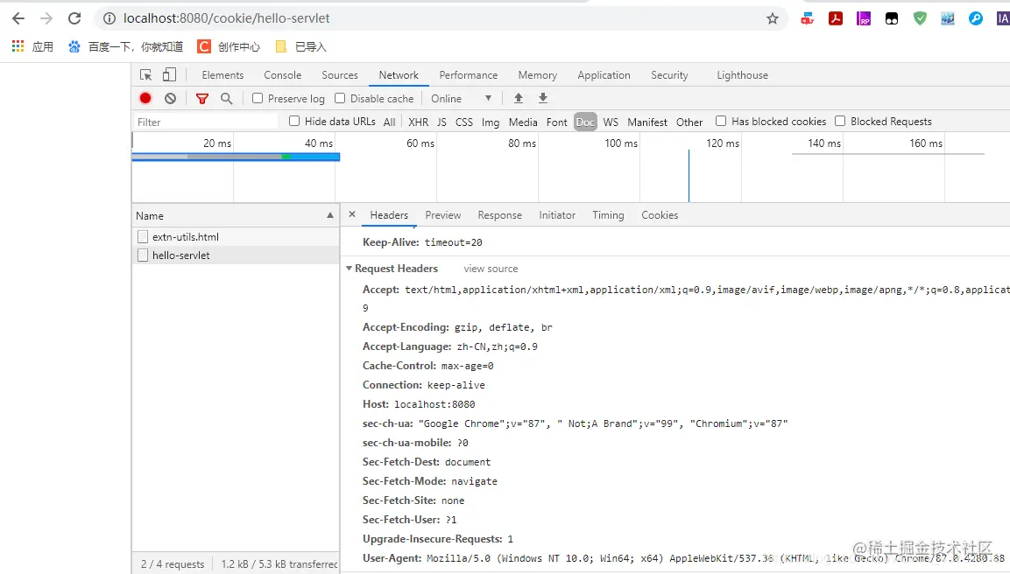Reload the page with the refresh icon

point(74,18)
